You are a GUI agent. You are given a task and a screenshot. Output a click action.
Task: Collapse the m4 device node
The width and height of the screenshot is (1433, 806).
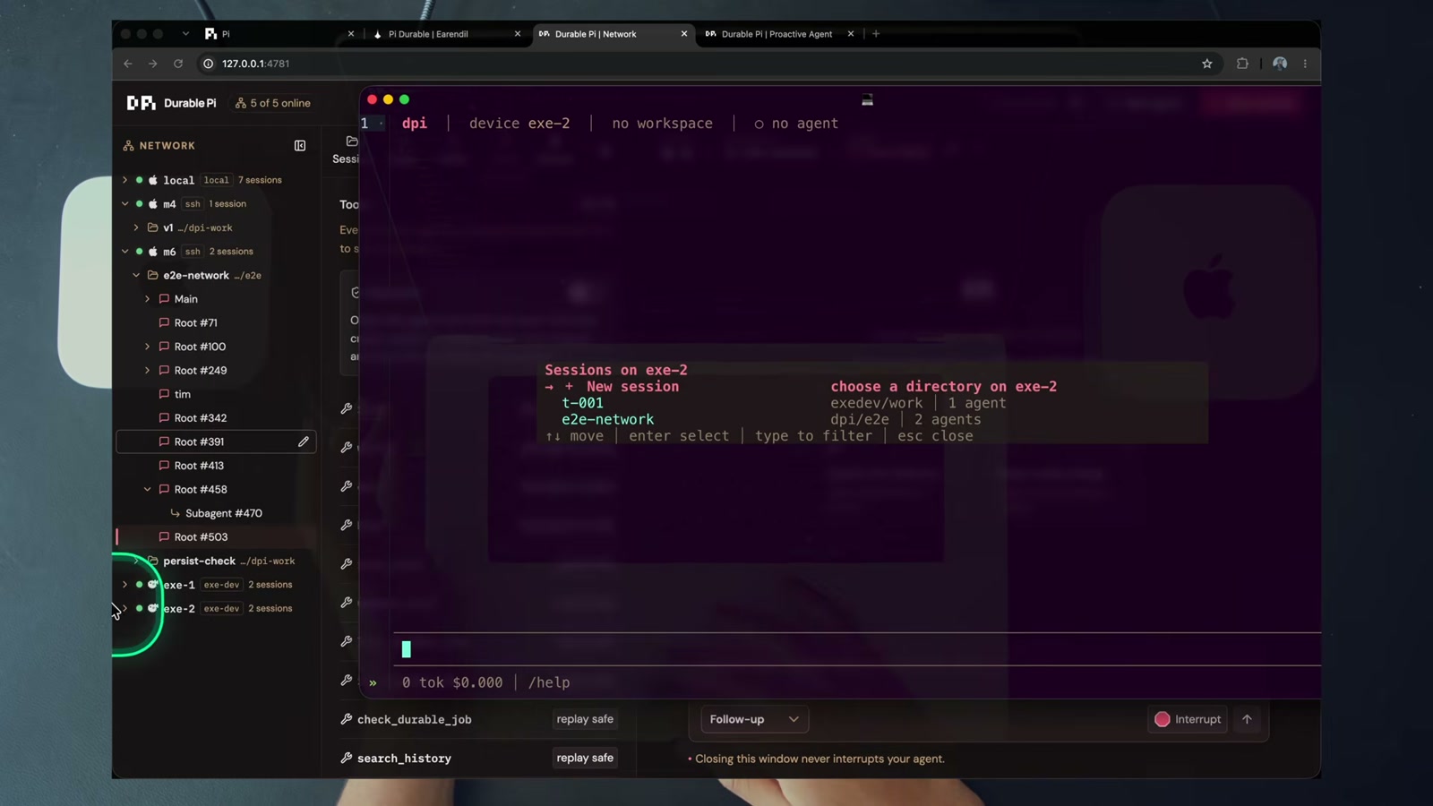(125, 204)
